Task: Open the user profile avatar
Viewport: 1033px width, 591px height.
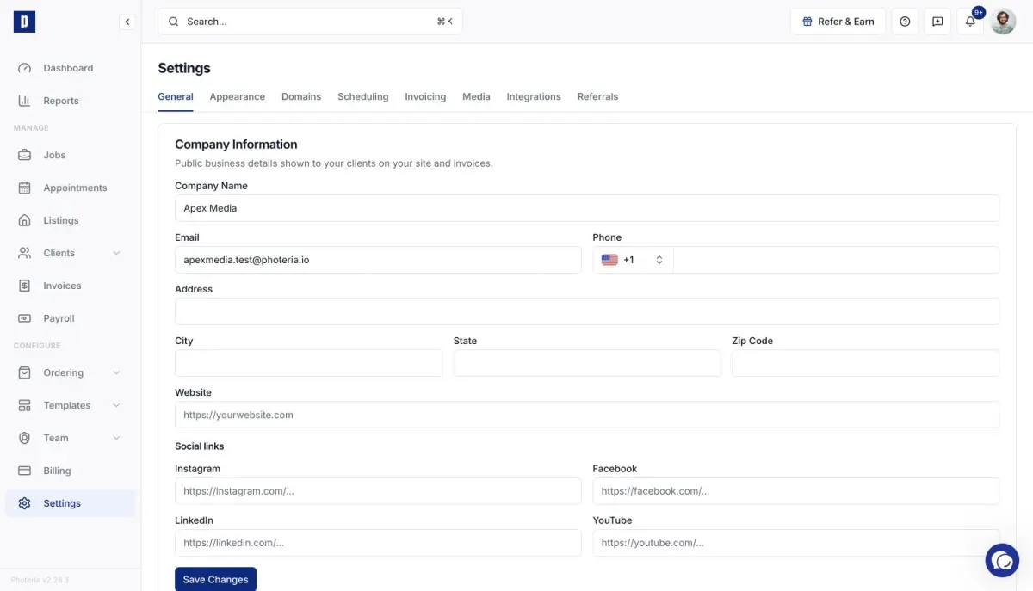Action: tap(1004, 22)
